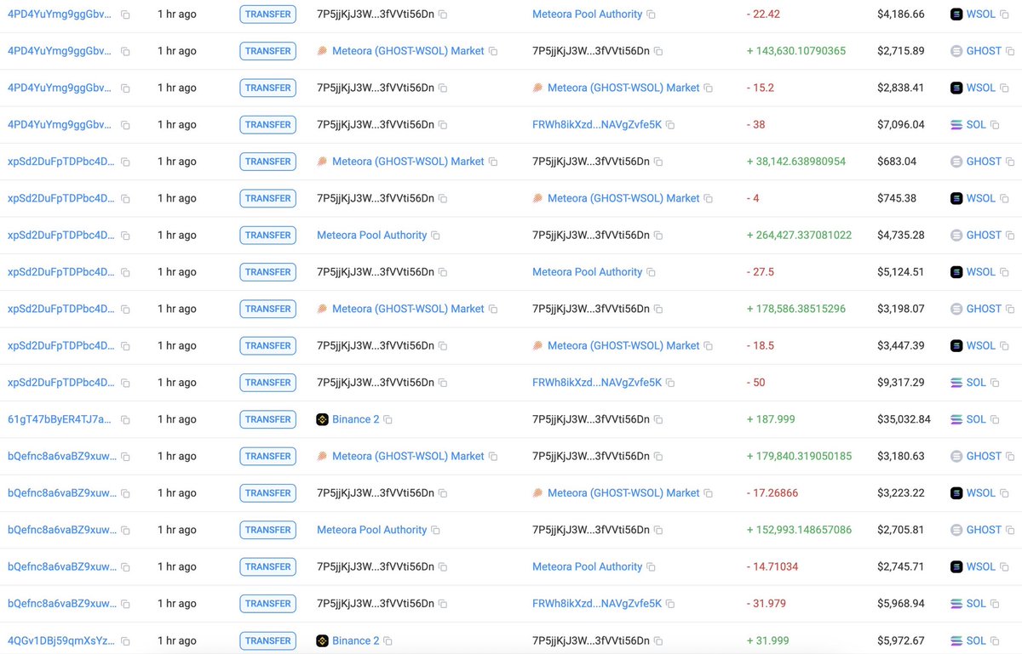This screenshot has height=654, width=1022.
Task: Select the amount + 264,427.337081022
Action: [799, 236]
